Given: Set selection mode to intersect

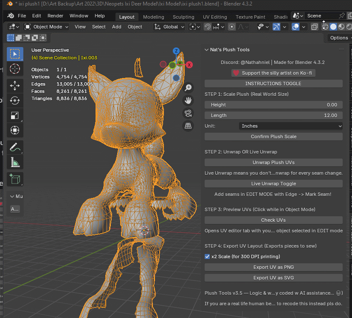Looking at the screenshot, I should tap(43, 38).
